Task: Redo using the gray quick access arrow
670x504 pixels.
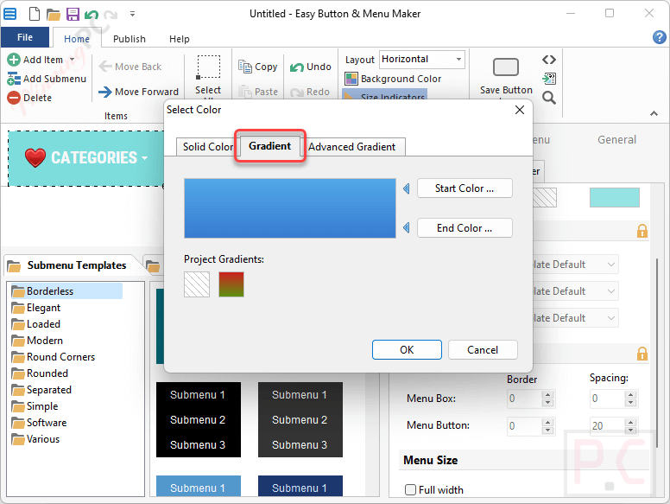Action: 111,15
